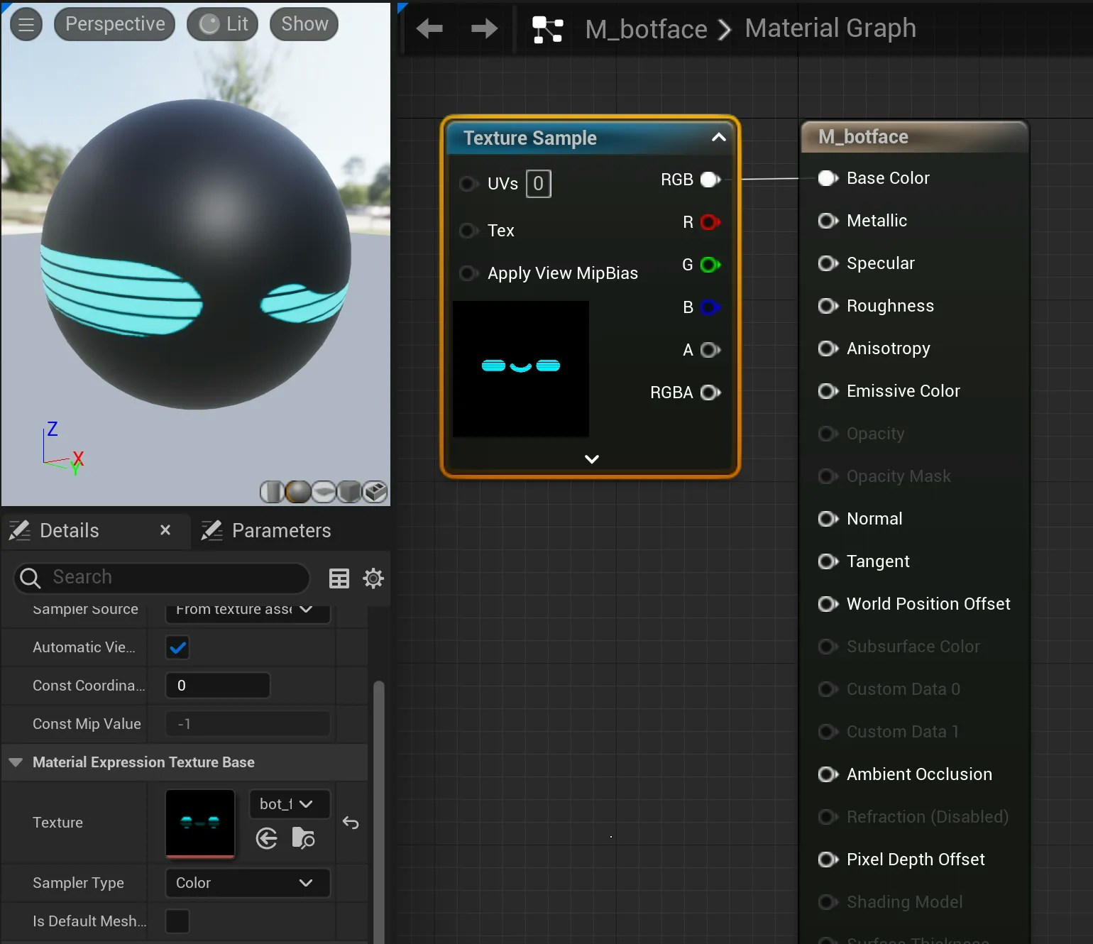Screen dimensions: 1093x944
Task: Set preview mesh to plane shape
Action: tap(324, 492)
